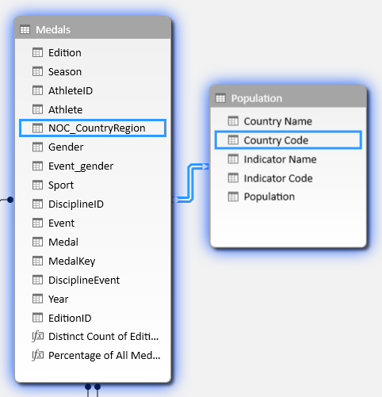Click the relationship arrow entering Population table
This screenshot has height=397, width=382.
pos(205,166)
